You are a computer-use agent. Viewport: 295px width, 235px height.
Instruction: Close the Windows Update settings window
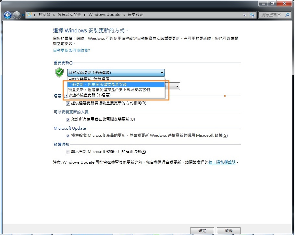(x=285, y=3)
